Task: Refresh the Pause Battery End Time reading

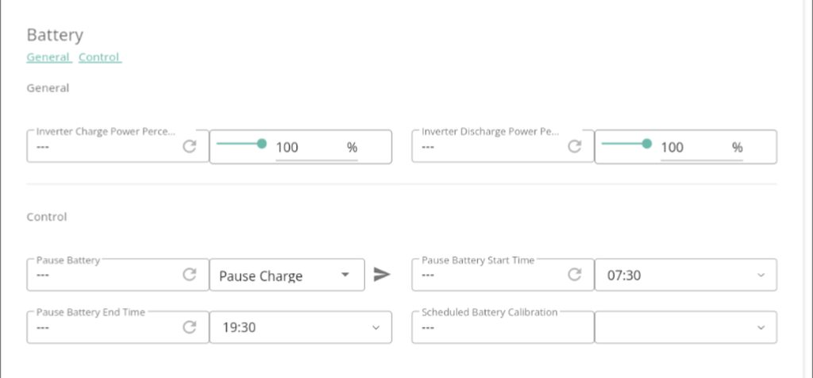Action: click(189, 327)
